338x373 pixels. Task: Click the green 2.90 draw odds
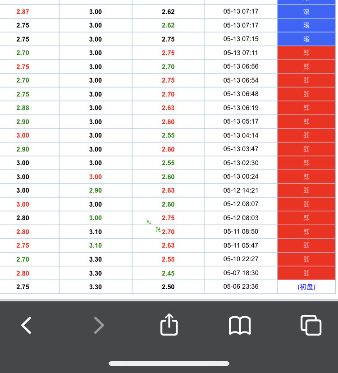tap(96, 190)
